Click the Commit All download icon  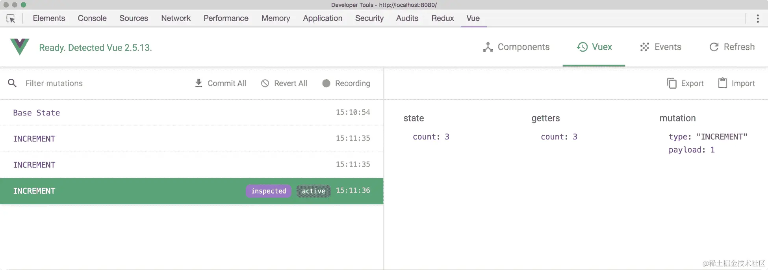point(198,83)
